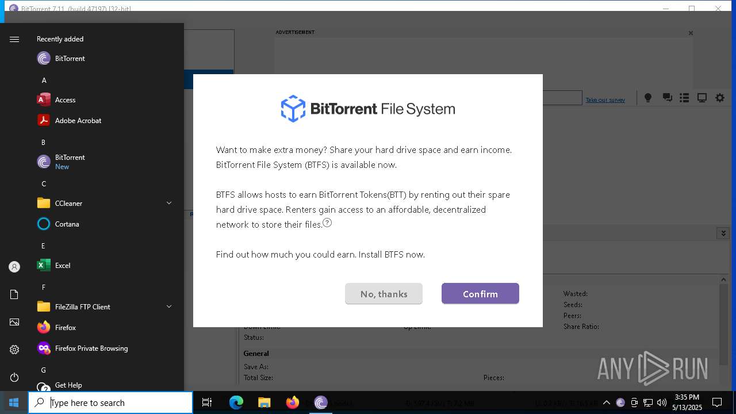Open the clock showing 3:35 PM
The height and width of the screenshot is (414, 736).
click(687, 402)
